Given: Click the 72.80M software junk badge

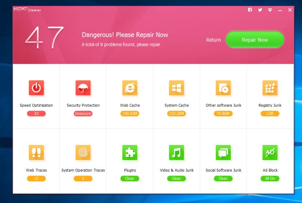Looking at the screenshot, I should point(223,113).
